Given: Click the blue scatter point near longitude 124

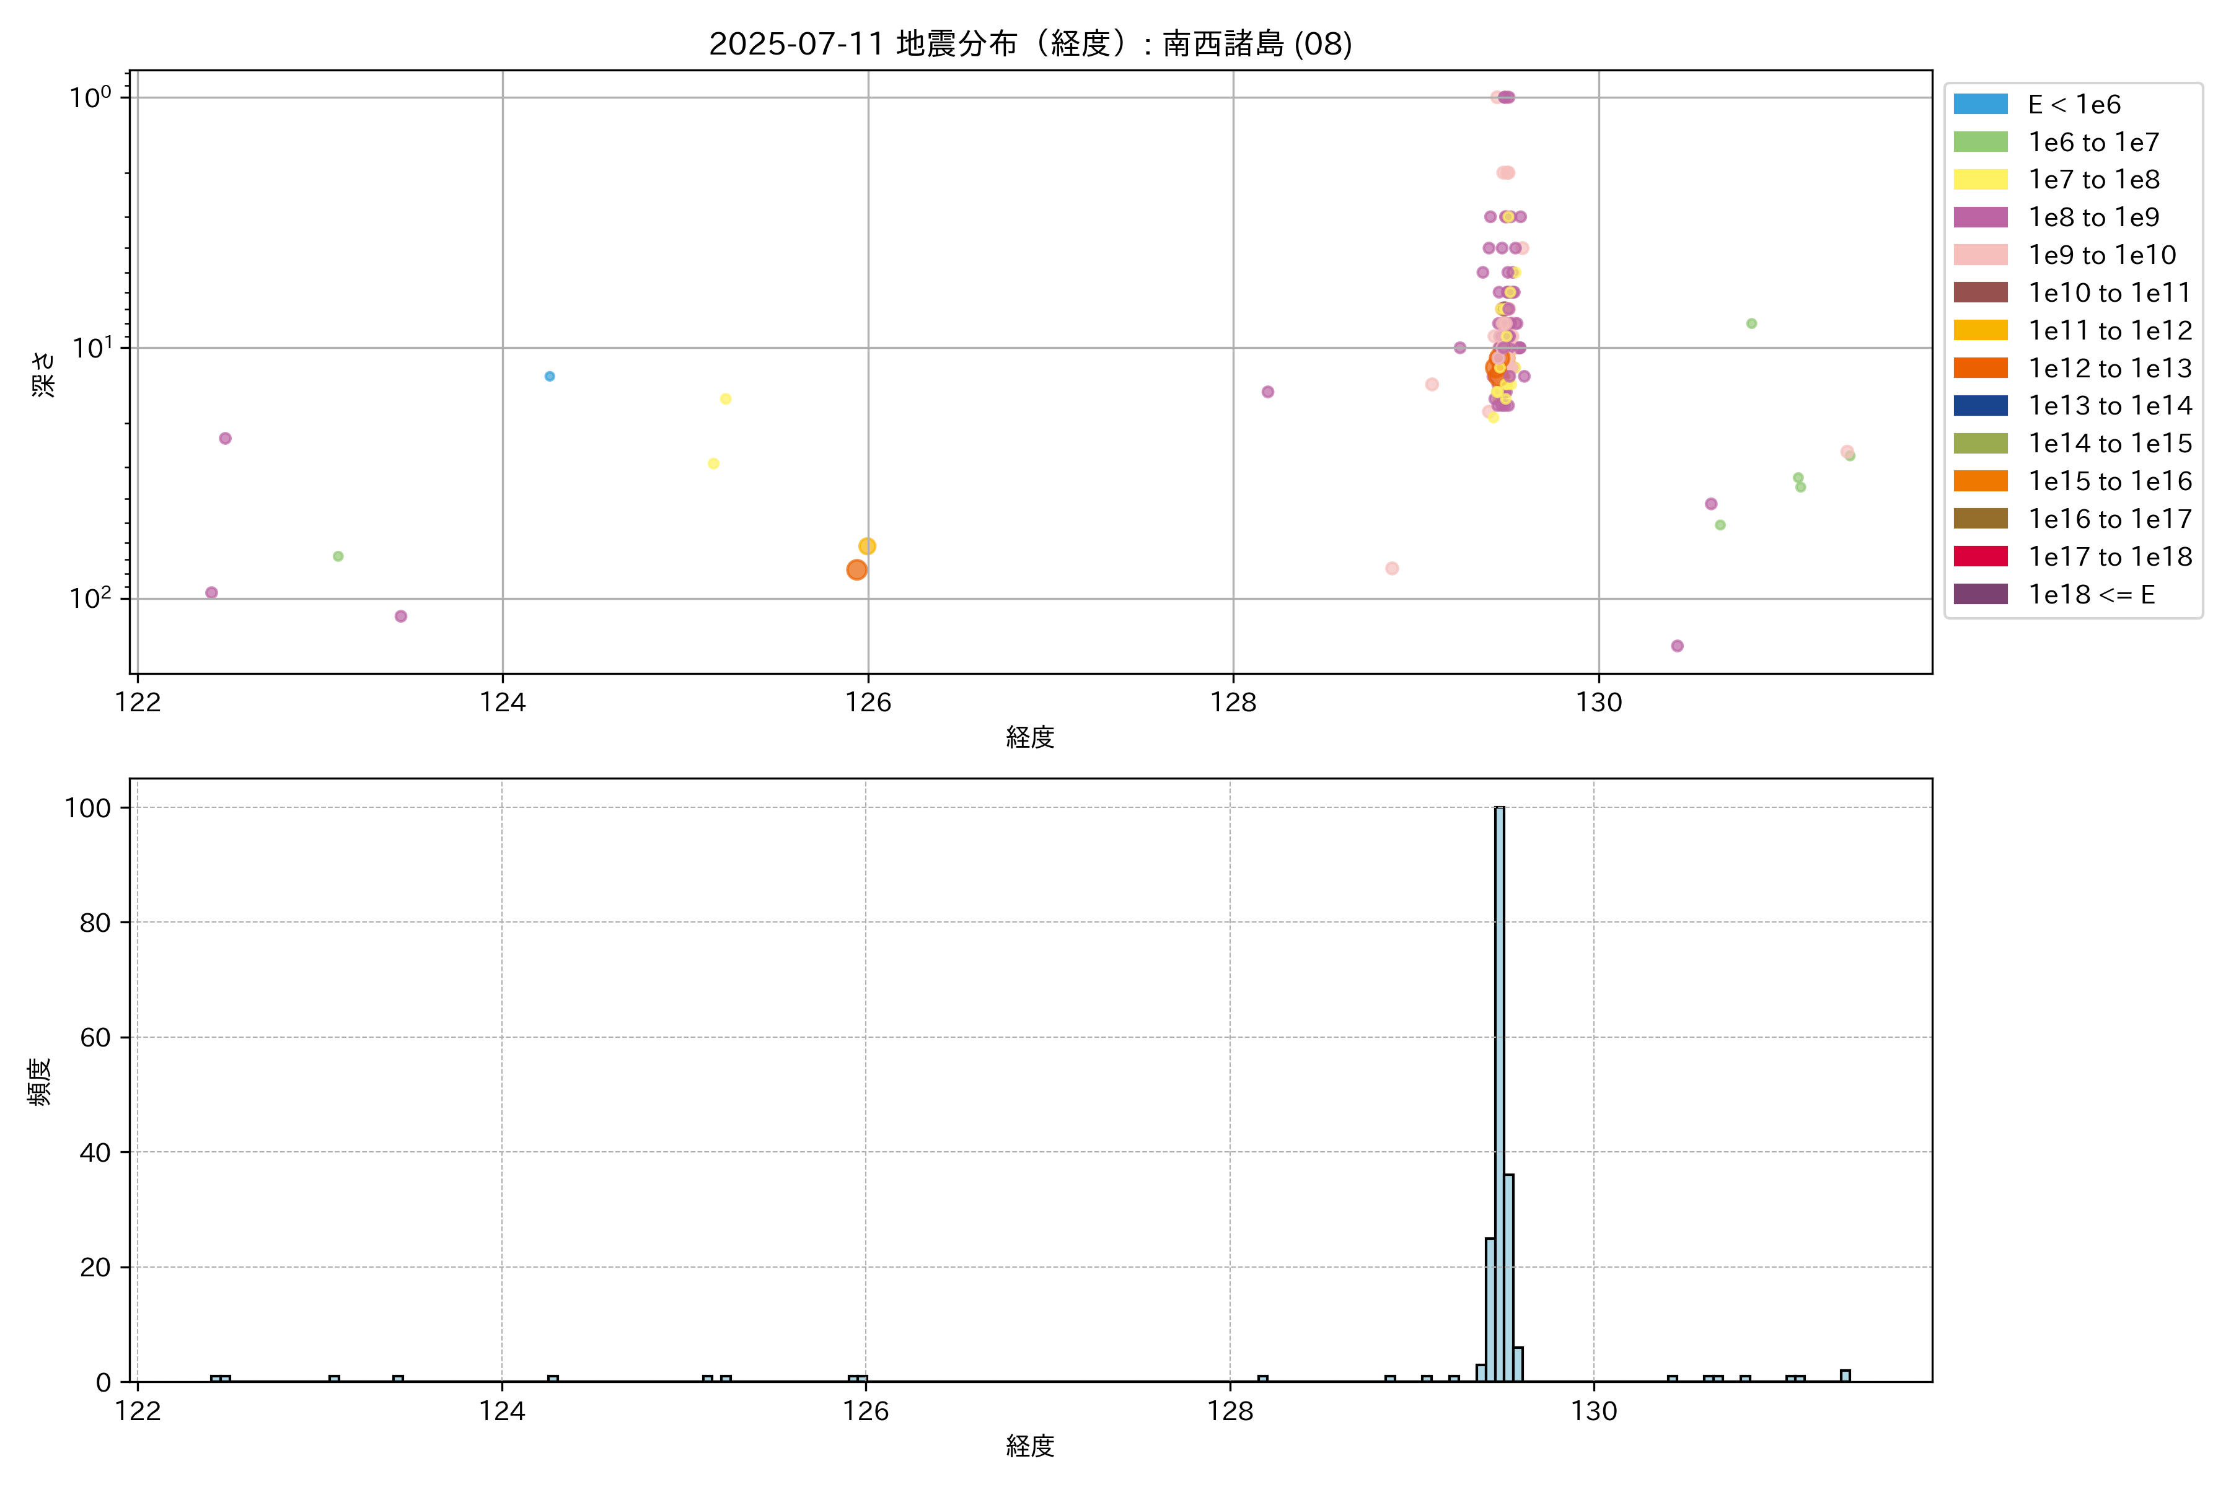Looking at the screenshot, I should (x=549, y=377).
